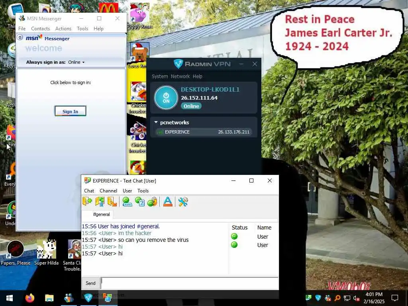408x306 pixels.
Task: Open the Help menu in Radmin VPN
Action: (198, 76)
